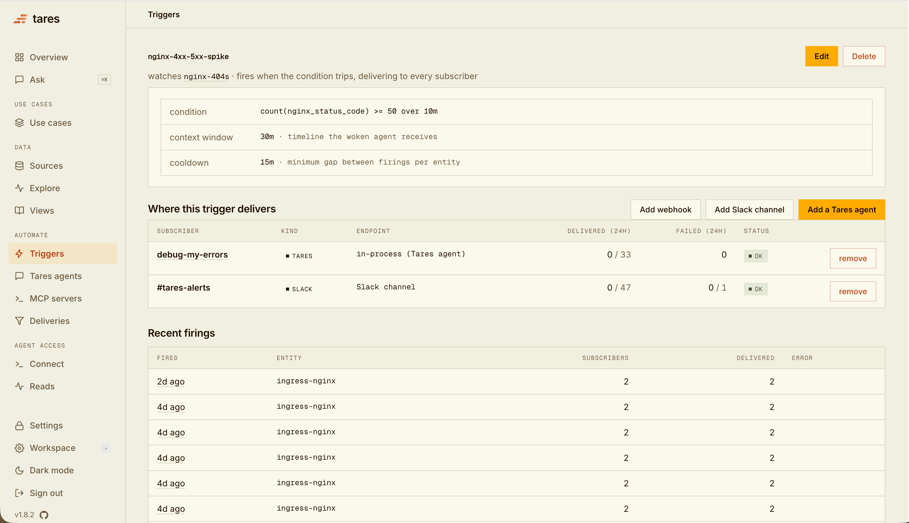This screenshot has height=523, width=909.
Task: Click the Sign out arrow icon
Action: pos(19,493)
